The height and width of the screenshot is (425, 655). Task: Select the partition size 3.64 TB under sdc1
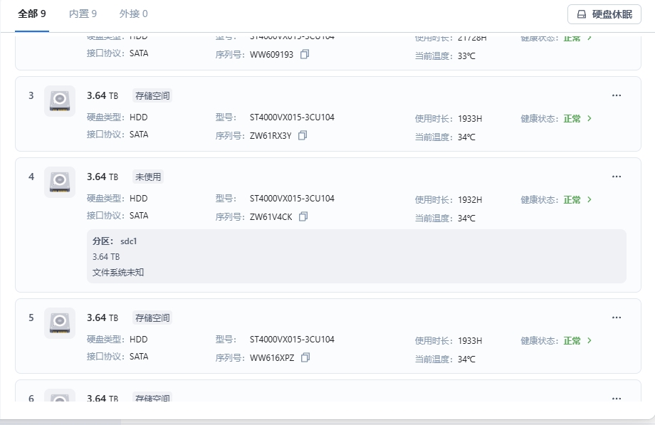pos(106,256)
